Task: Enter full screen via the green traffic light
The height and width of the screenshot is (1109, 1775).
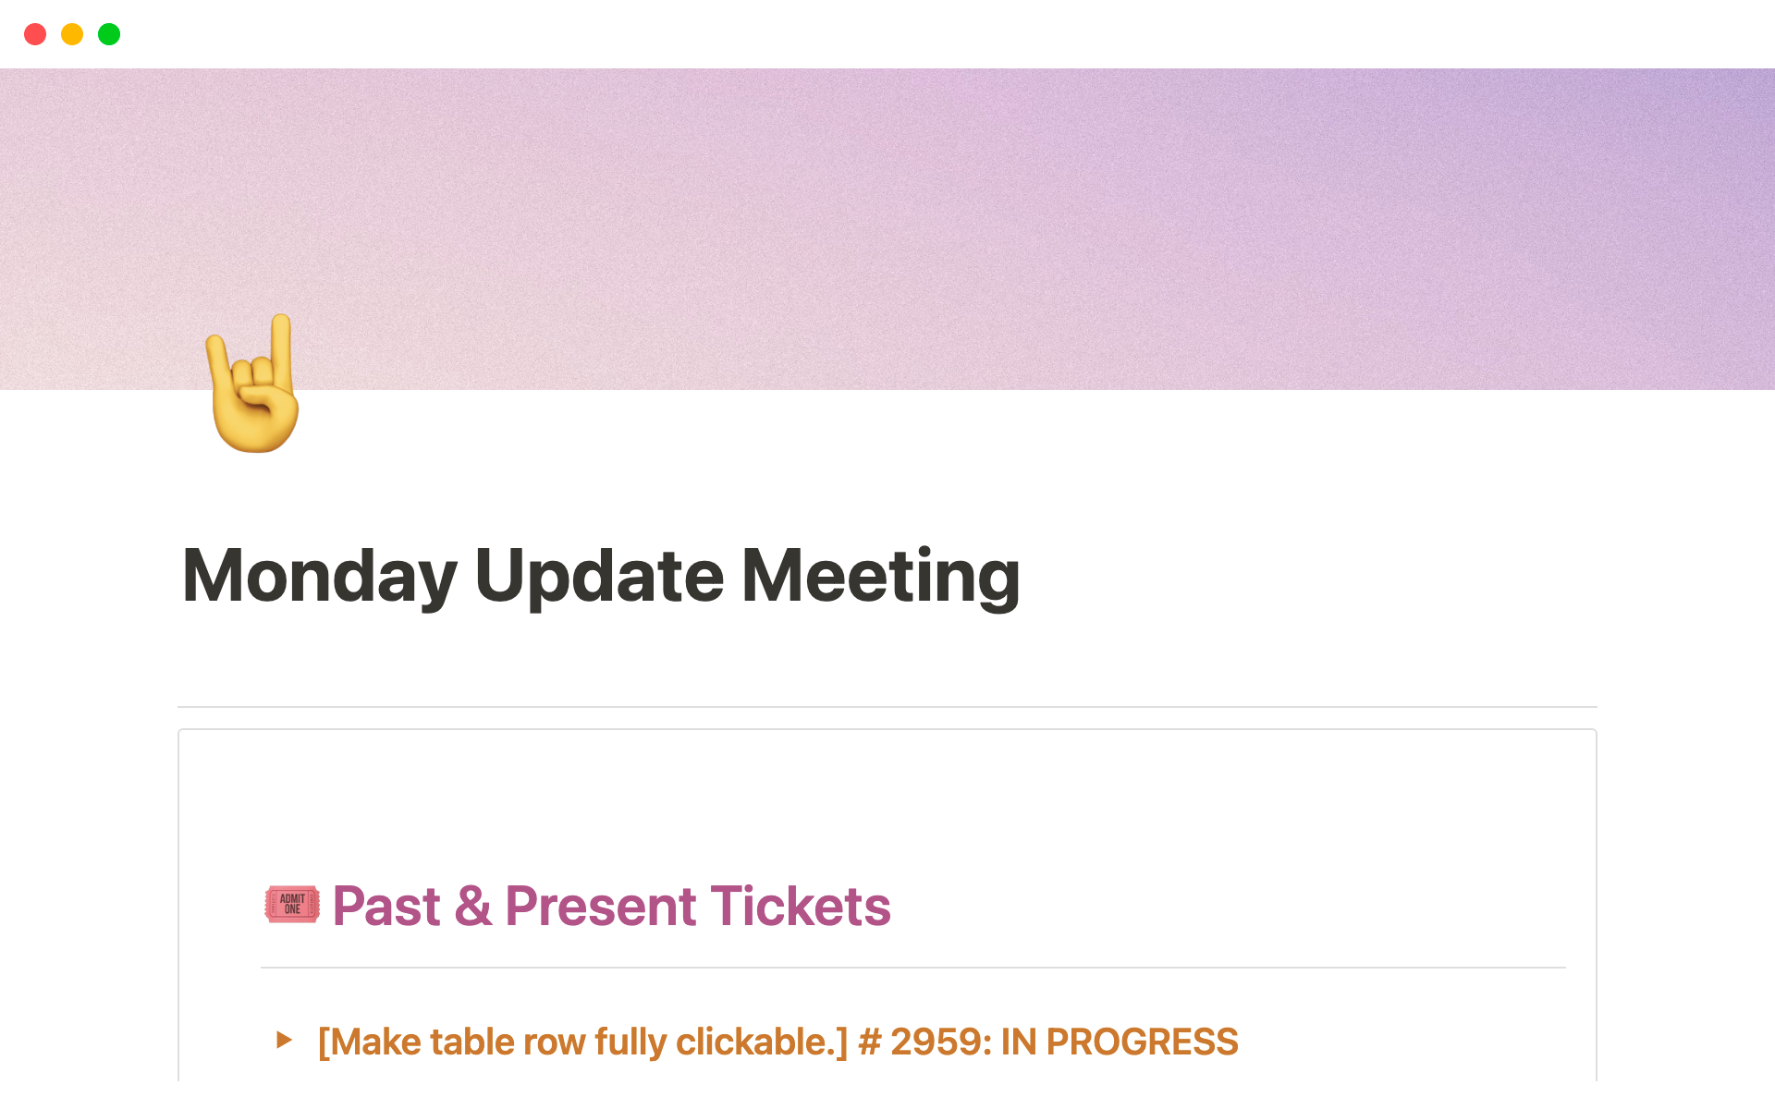Action: [x=109, y=34]
